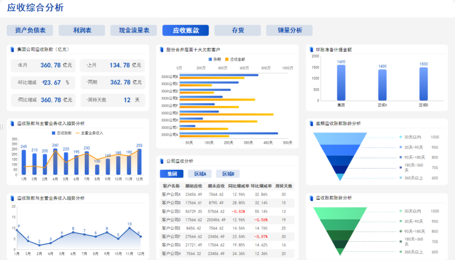Show 区域A data in 公司应收分析
455x260 pixels.
coord(200,174)
